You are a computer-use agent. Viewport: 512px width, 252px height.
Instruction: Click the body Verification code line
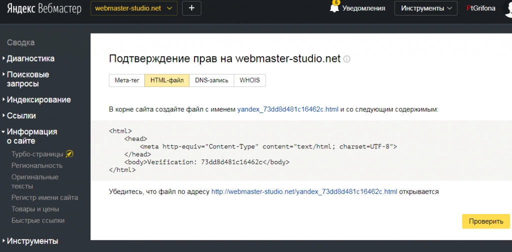(x=207, y=162)
